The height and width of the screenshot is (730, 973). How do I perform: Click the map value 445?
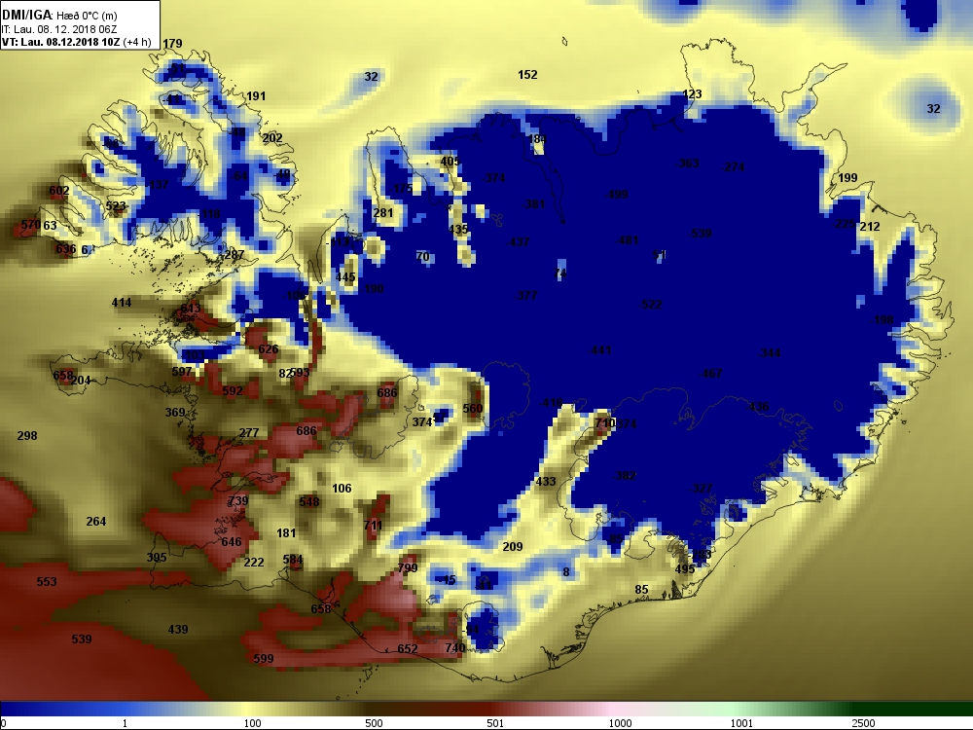point(345,277)
